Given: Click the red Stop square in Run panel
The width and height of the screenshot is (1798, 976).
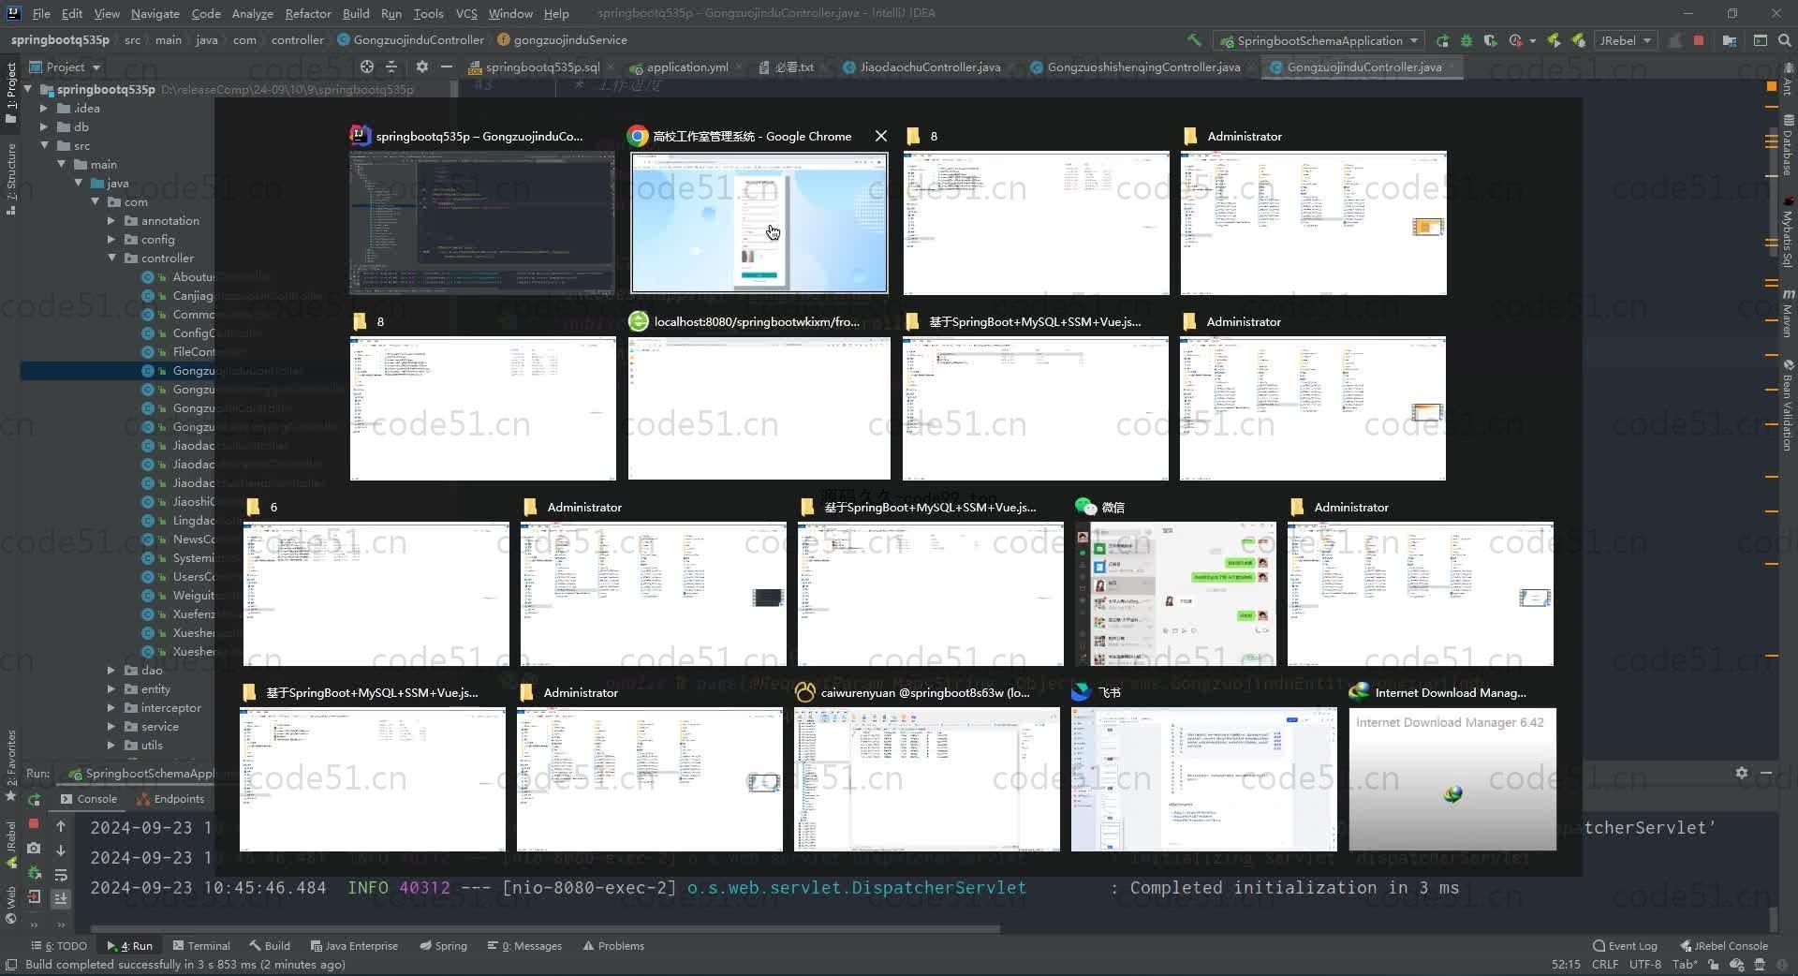Looking at the screenshot, I should 34,823.
